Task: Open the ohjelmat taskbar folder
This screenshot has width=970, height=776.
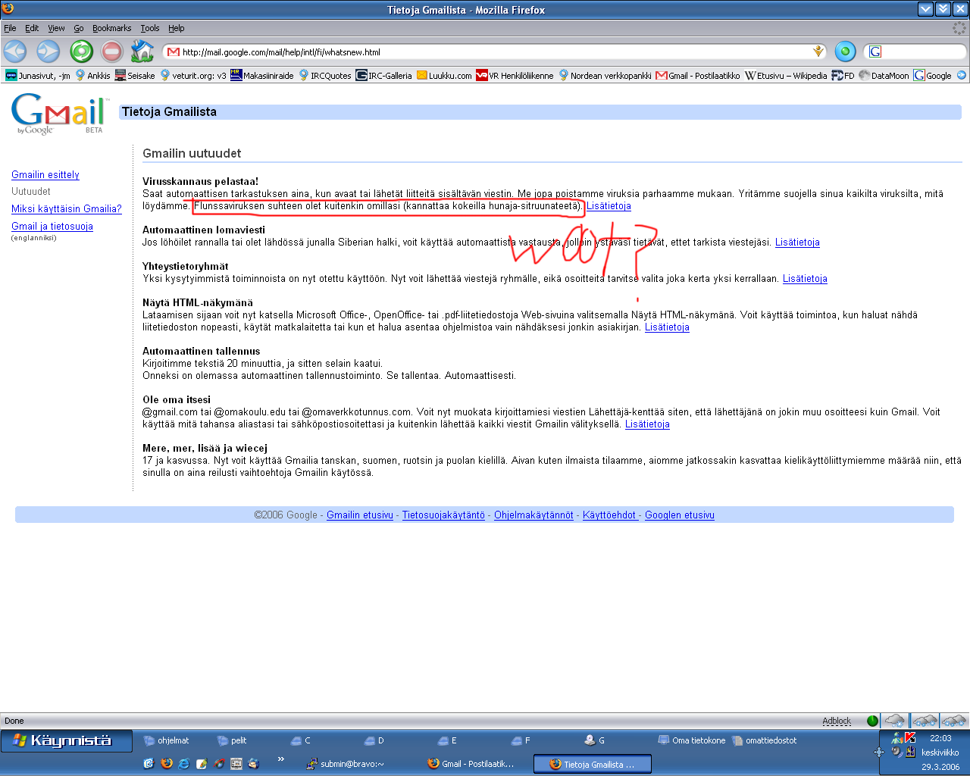Action: pos(167,740)
